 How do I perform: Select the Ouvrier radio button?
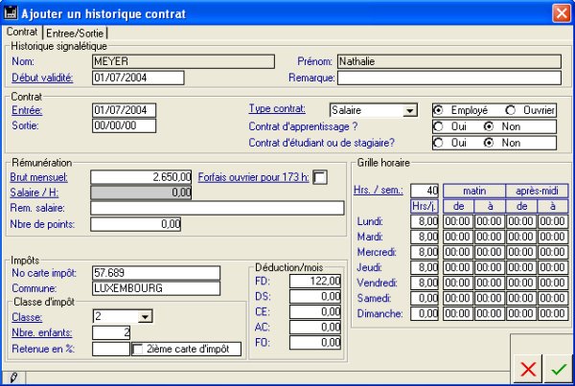[510, 110]
